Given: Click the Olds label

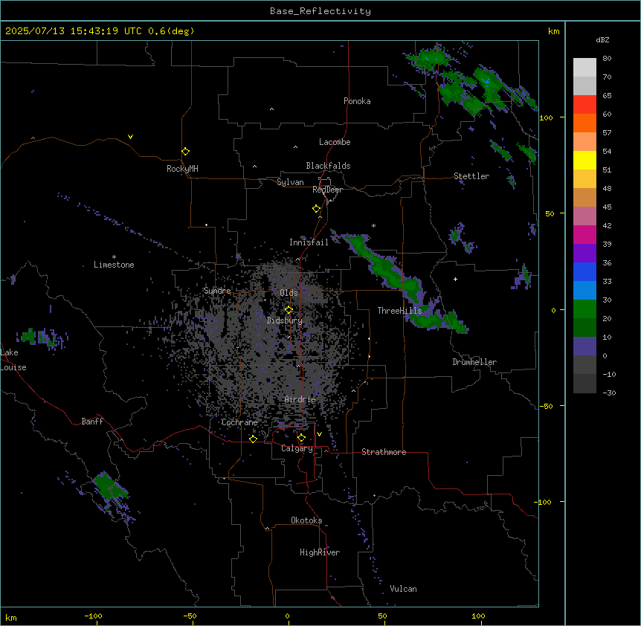Looking at the screenshot, I should click(x=289, y=293).
